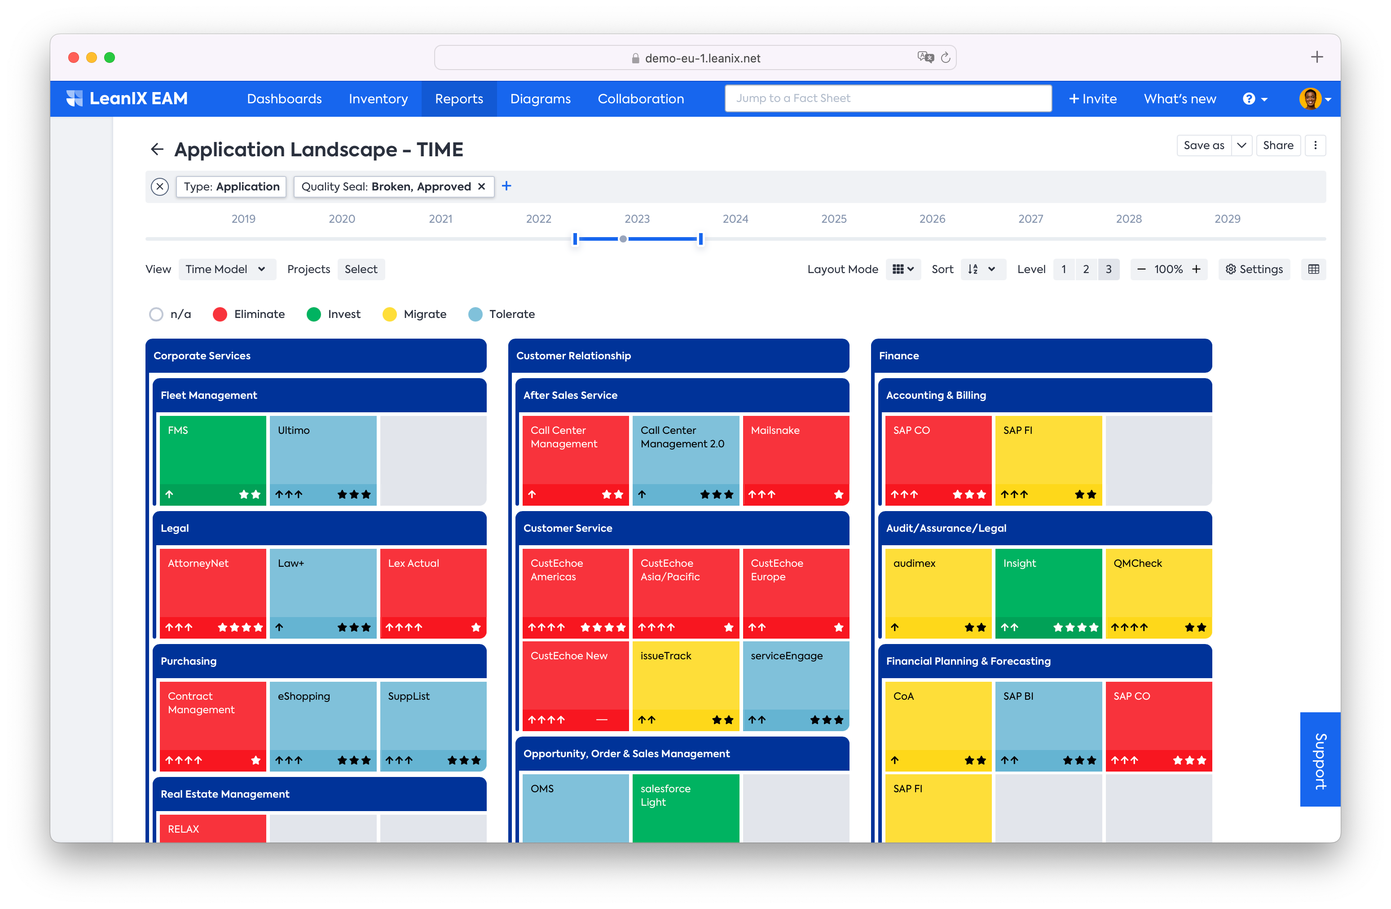Image resolution: width=1391 pixels, height=909 pixels.
Task: Open the user avatar menu
Action: tap(1315, 99)
